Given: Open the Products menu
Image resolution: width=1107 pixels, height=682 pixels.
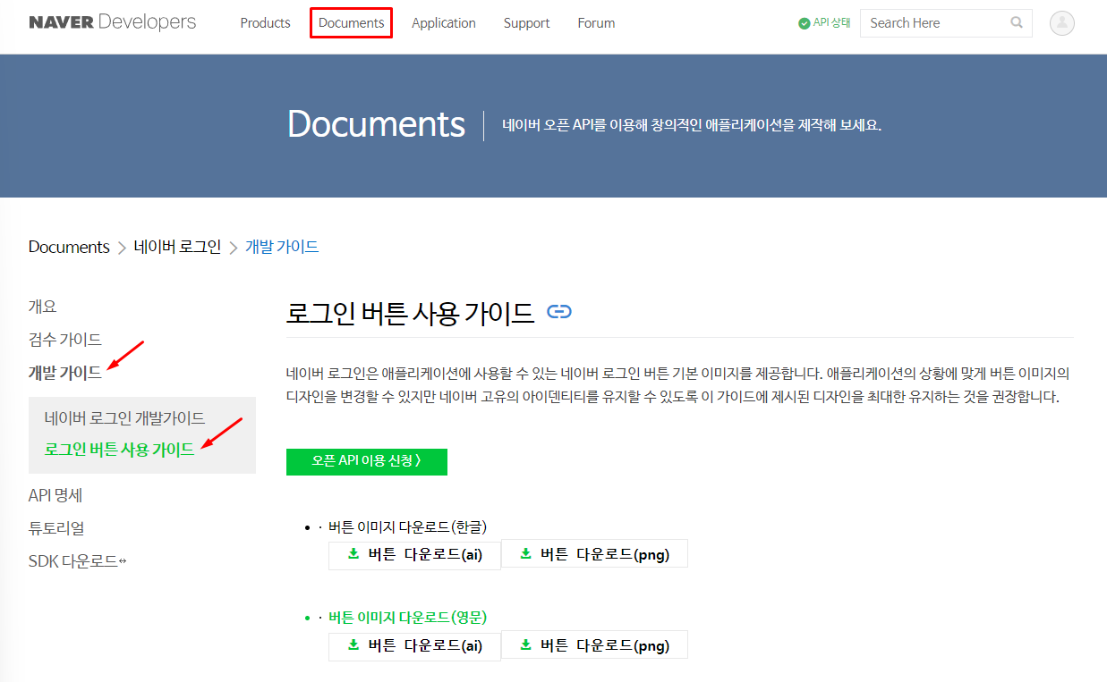Looking at the screenshot, I should pos(265,23).
